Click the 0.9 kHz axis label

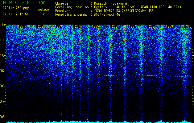[x=3, y=71]
